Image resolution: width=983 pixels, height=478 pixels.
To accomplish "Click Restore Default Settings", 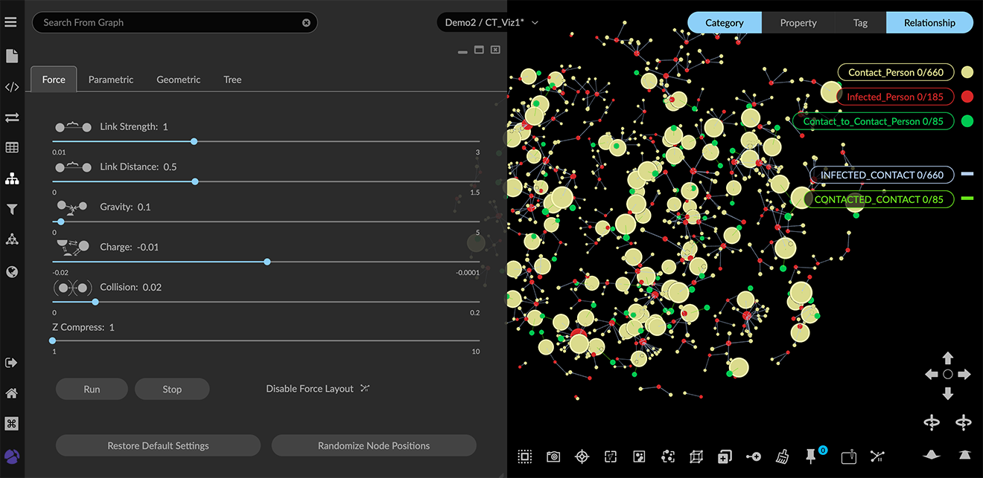I will (158, 445).
